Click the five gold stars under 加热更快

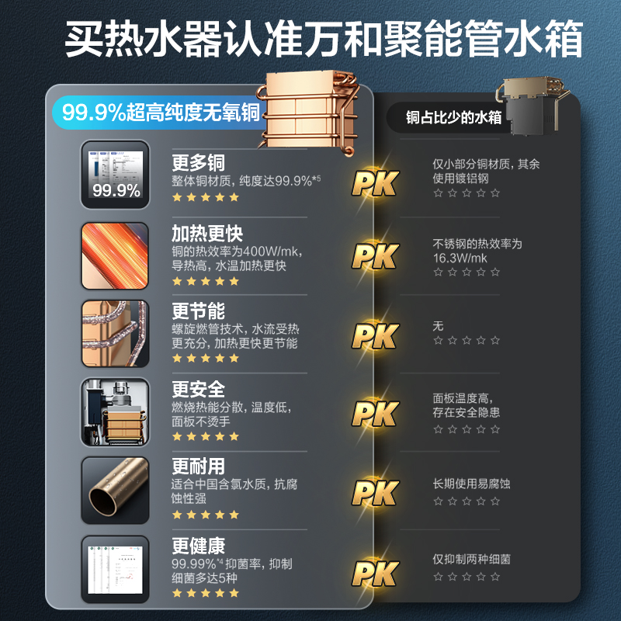click(x=206, y=281)
